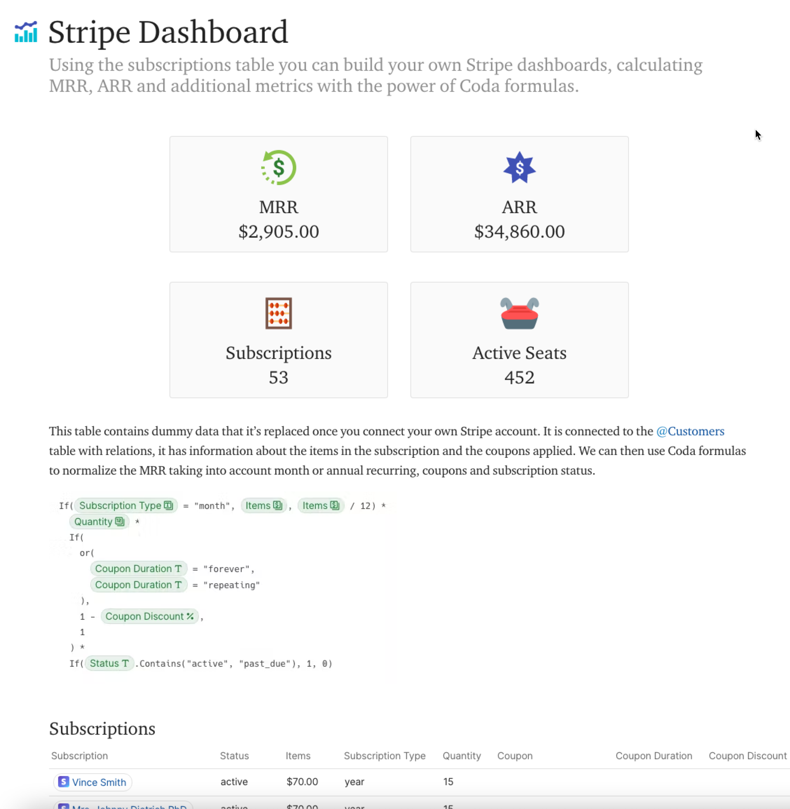Select the Subscription Type column header
The width and height of the screenshot is (790, 809).
pos(384,755)
